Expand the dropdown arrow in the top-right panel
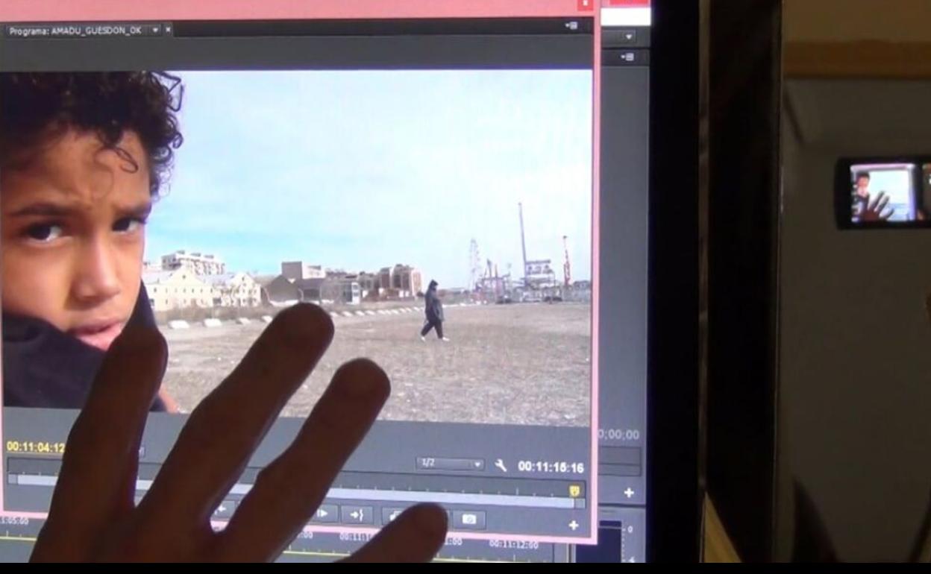This screenshot has width=931, height=574. click(x=628, y=36)
